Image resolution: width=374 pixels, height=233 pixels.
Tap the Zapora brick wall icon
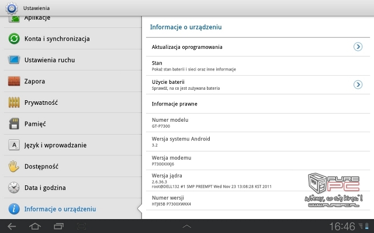pos(14,81)
